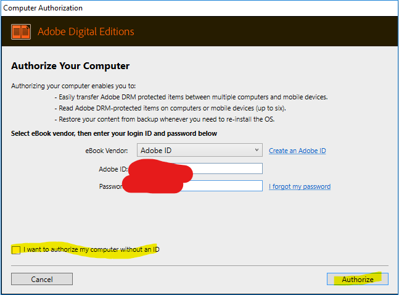Click the 'Select eBook vendor' instruction text

(114, 133)
